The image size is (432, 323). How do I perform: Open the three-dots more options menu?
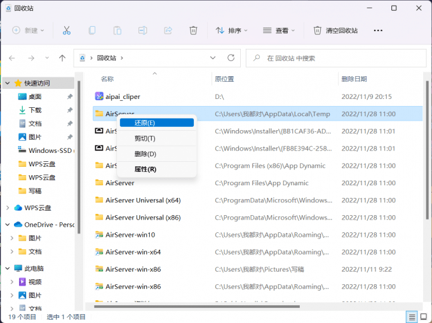pyautogui.click(x=378, y=30)
